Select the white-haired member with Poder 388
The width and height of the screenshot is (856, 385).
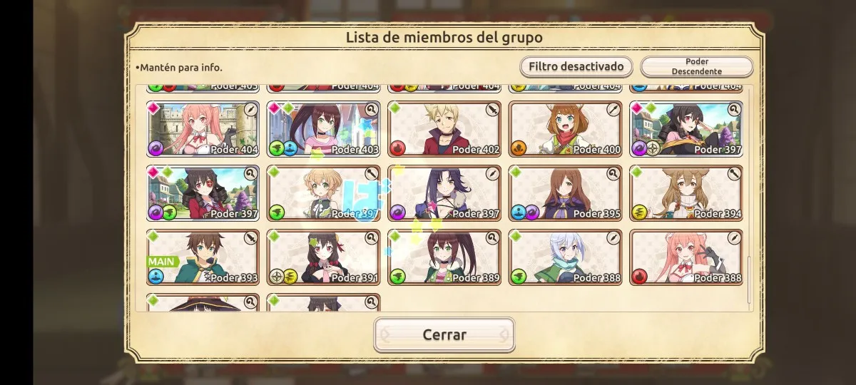coord(566,257)
